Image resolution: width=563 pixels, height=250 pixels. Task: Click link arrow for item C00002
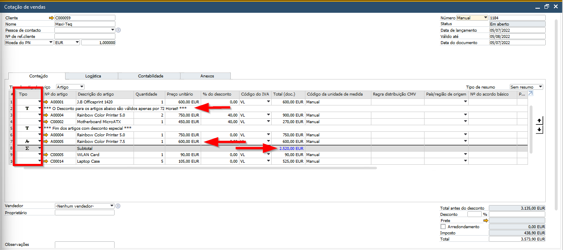pos(46,121)
